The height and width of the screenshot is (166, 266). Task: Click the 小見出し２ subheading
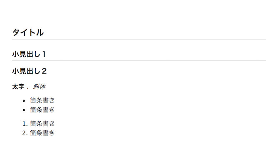pos(30,71)
